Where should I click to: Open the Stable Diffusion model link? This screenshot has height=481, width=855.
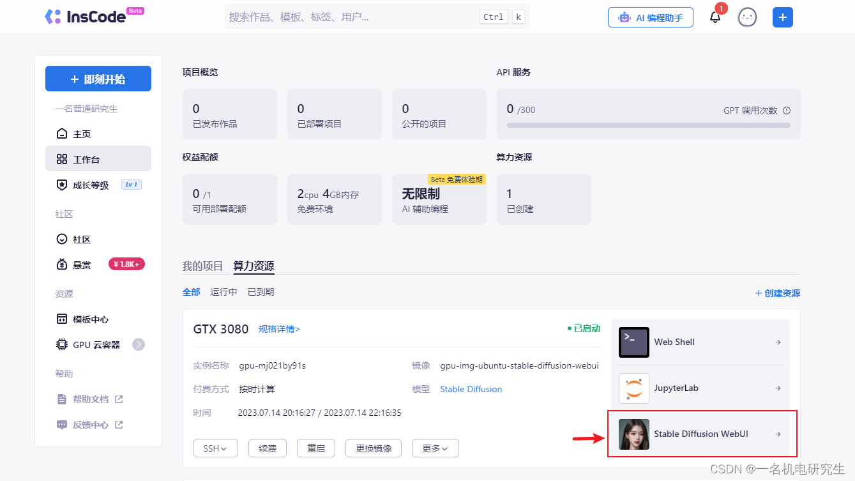(x=471, y=389)
